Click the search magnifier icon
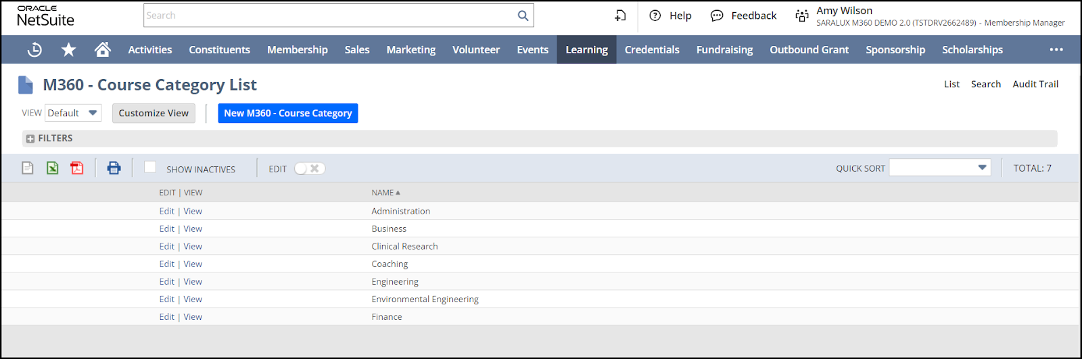Image resolution: width=1082 pixels, height=359 pixels. tap(523, 16)
